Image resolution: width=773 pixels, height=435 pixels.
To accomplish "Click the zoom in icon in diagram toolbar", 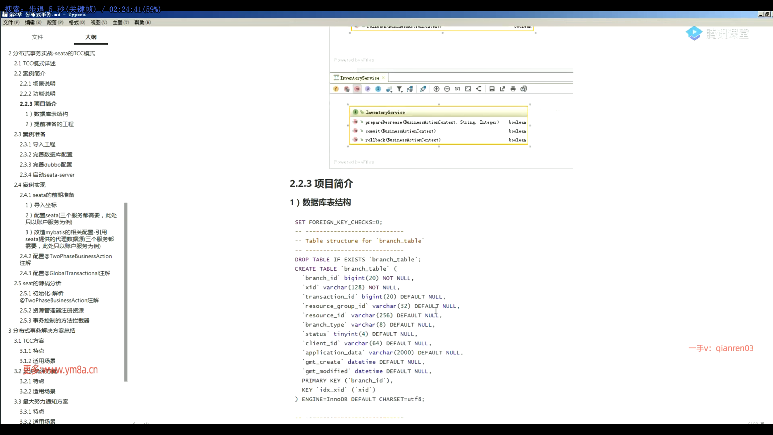I will [436, 89].
